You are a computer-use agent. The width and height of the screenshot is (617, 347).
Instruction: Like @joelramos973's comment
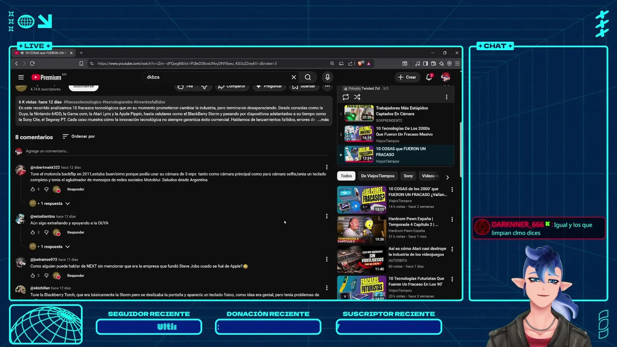[x=33, y=276]
